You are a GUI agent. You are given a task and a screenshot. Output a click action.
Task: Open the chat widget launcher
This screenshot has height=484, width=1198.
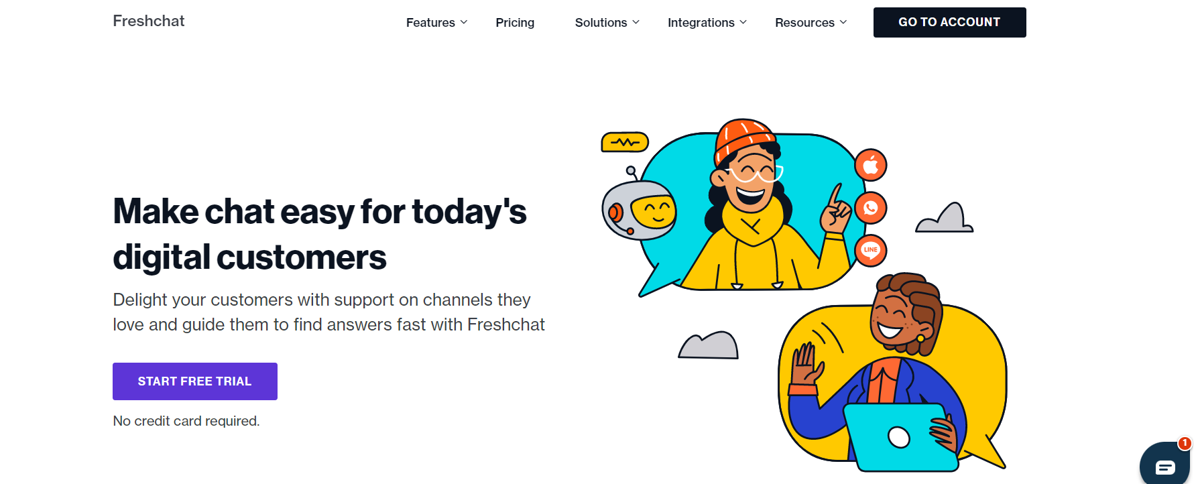[x=1165, y=465]
